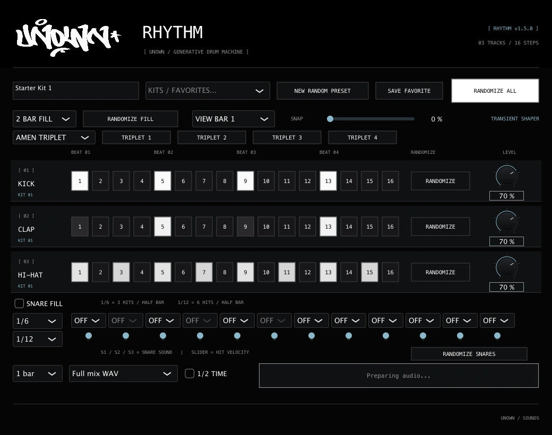Click New Random Preset button
552x435 pixels.
pos(323,91)
